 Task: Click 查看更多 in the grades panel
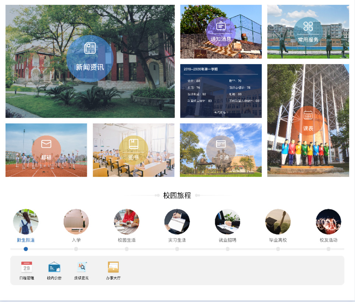[x=221, y=112]
